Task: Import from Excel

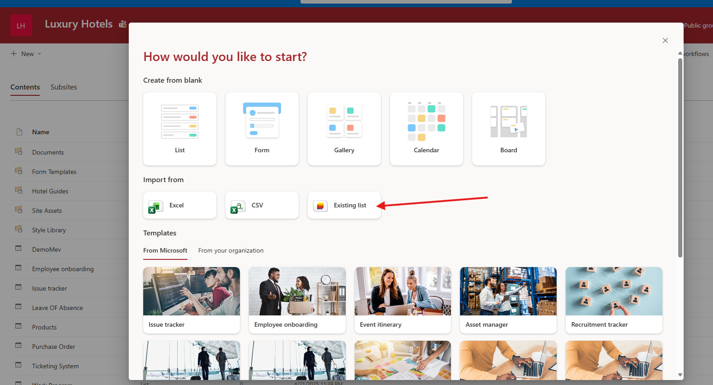Action: (x=180, y=205)
